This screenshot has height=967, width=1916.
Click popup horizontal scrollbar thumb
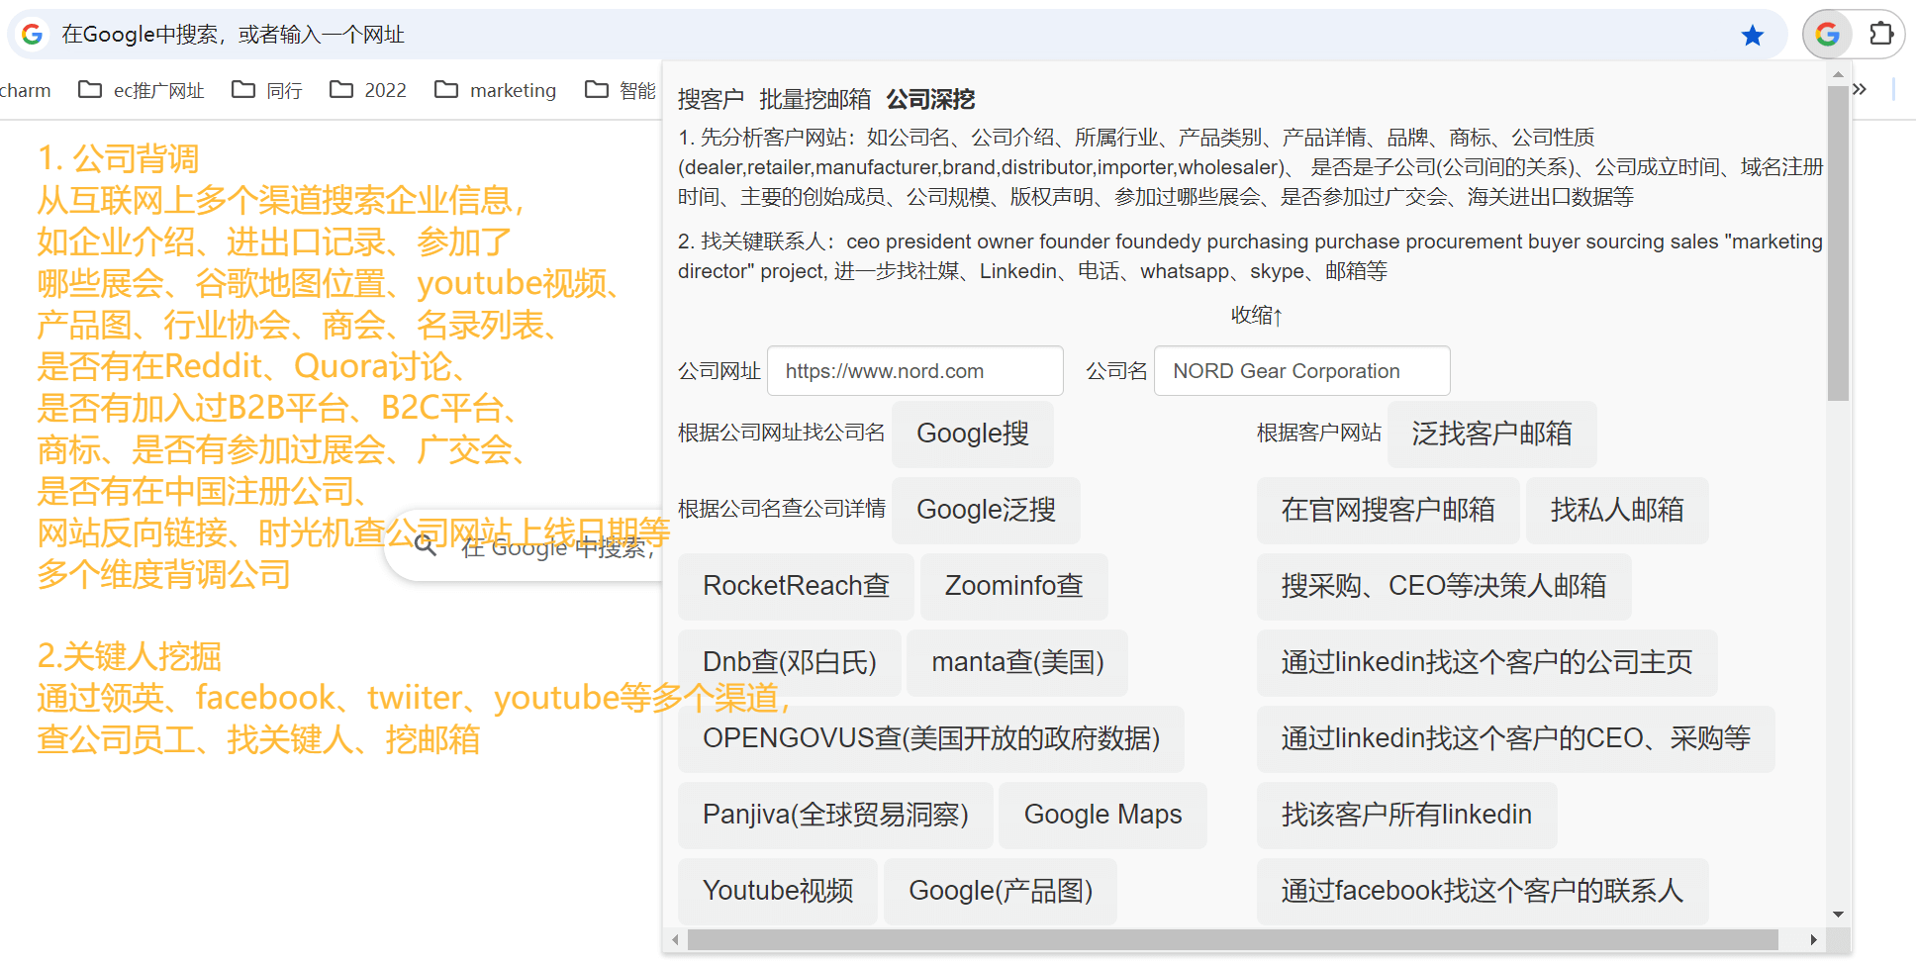click(x=1232, y=939)
